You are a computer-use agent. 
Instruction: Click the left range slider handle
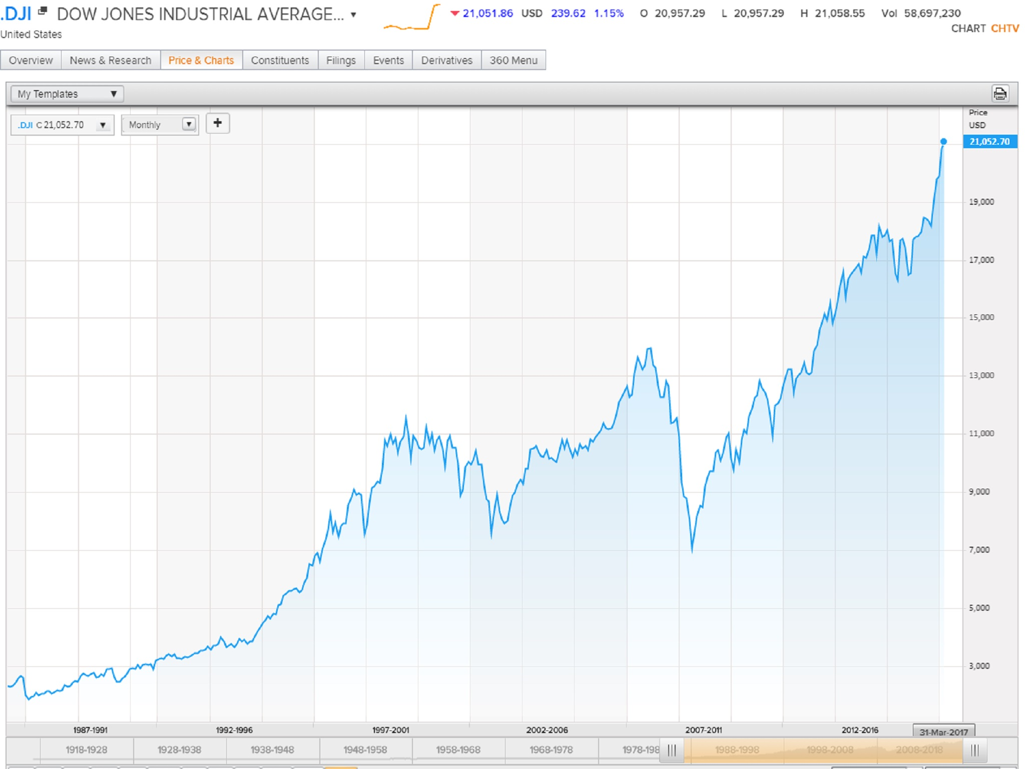click(x=672, y=750)
